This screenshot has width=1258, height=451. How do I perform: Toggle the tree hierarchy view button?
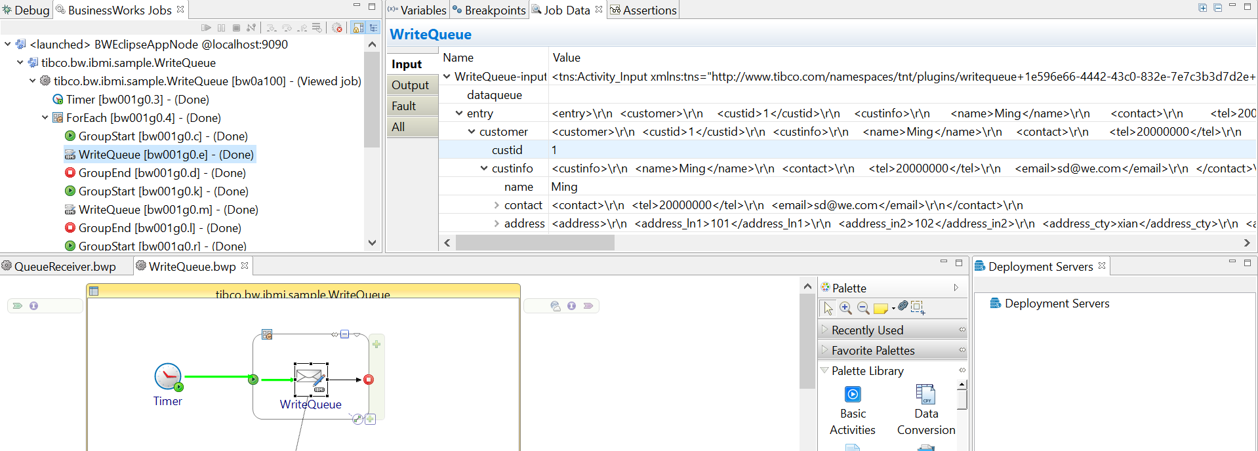point(373,28)
